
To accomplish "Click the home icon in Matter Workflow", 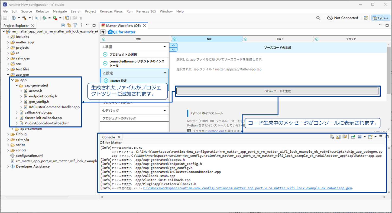I will 103,32.
